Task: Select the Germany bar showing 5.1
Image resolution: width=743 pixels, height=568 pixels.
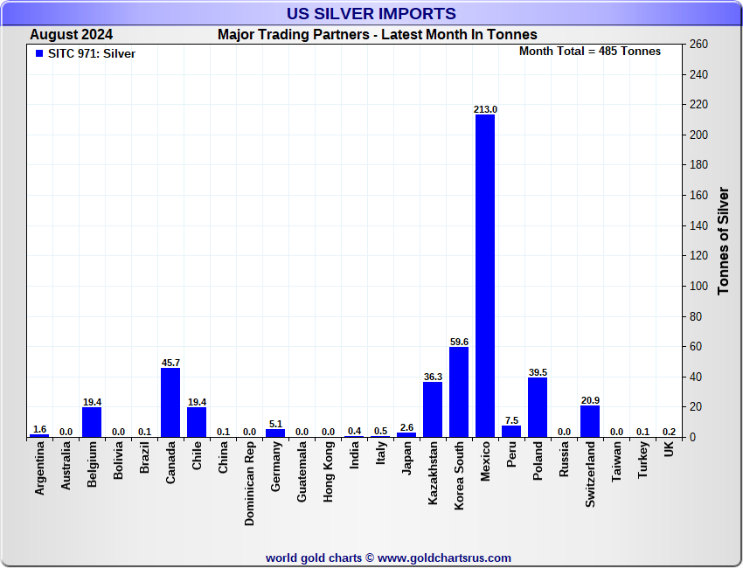Action: [x=275, y=433]
